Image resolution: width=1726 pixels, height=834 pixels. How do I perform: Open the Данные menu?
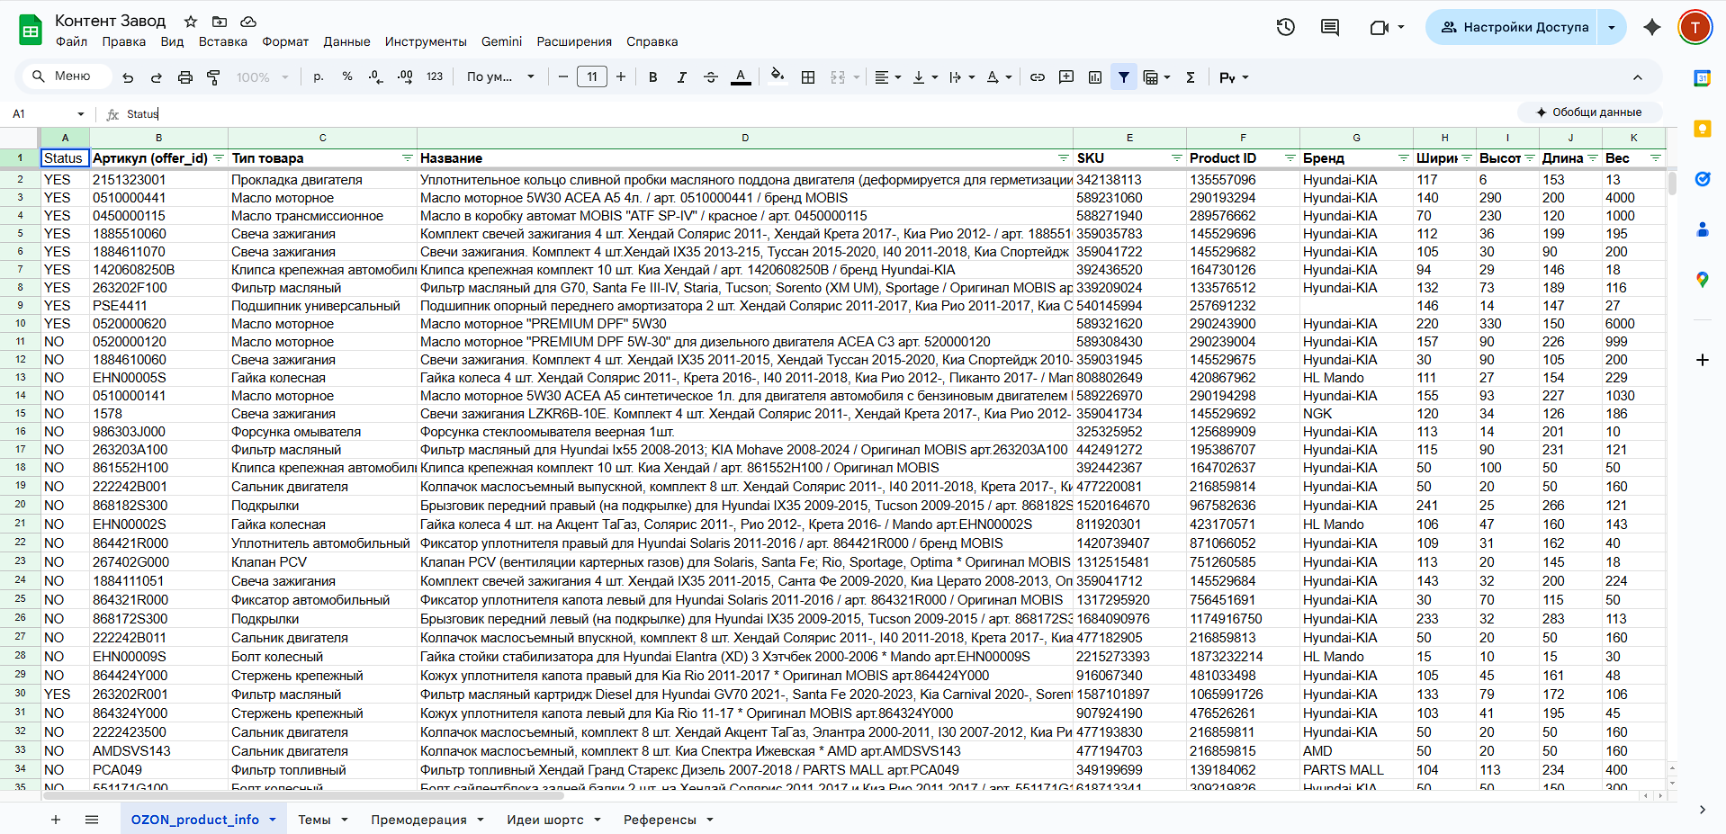point(346,41)
